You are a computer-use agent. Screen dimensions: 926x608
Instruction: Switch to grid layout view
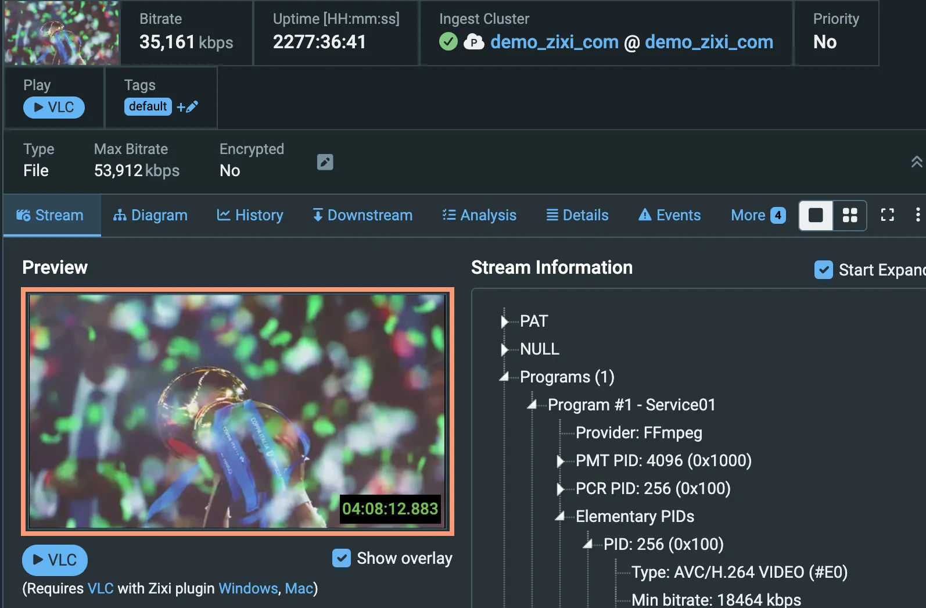[850, 216]
